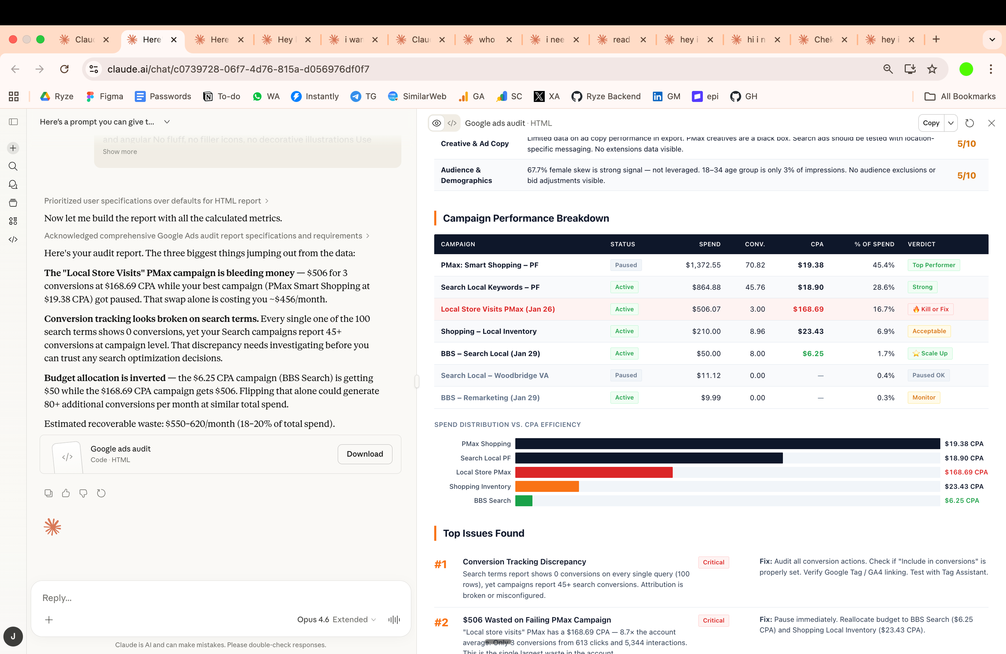The height and width of the screenshot is (654, 1006).
Task: Click the Download button
Action: tap(365, 454)
